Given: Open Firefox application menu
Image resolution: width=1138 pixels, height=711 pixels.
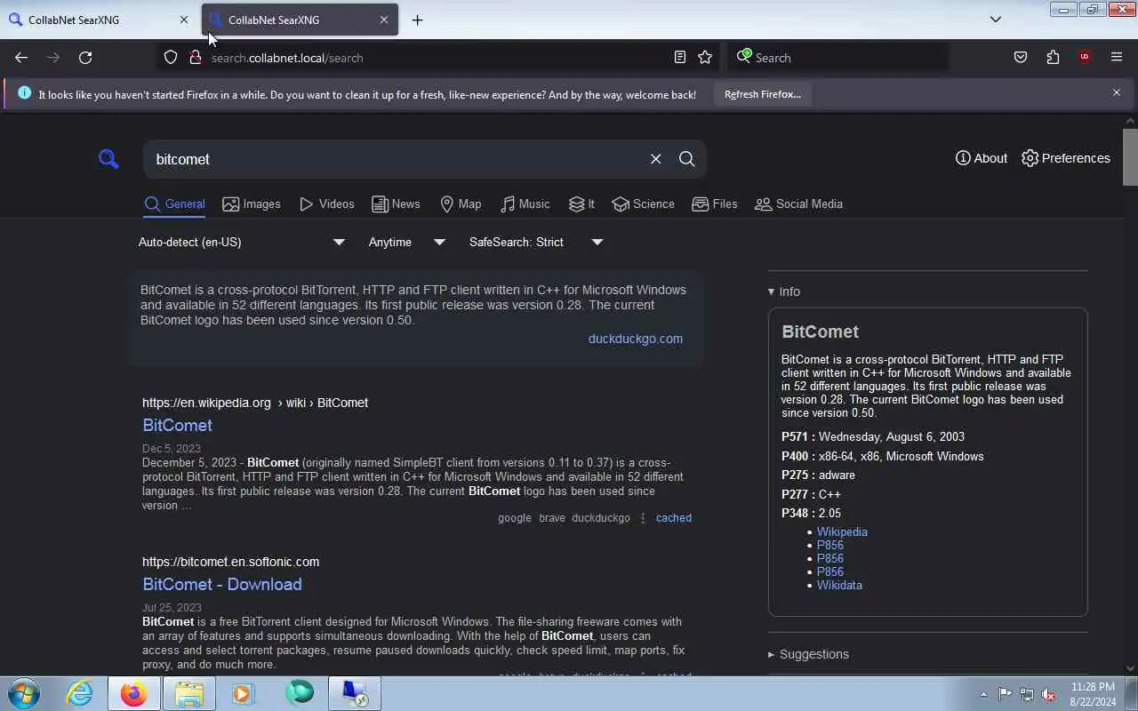Looking at the screenshot, I should coord(1117,58).
